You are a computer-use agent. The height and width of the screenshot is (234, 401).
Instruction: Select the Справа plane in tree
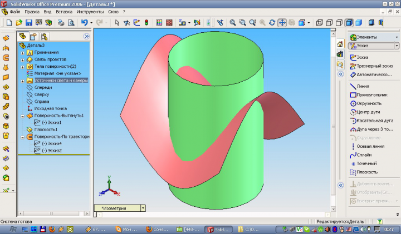(x=42, y=101)
